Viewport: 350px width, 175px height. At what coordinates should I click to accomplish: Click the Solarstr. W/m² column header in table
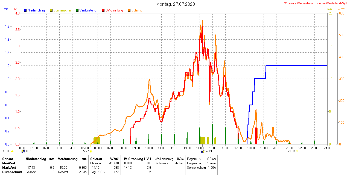[104, 159]
